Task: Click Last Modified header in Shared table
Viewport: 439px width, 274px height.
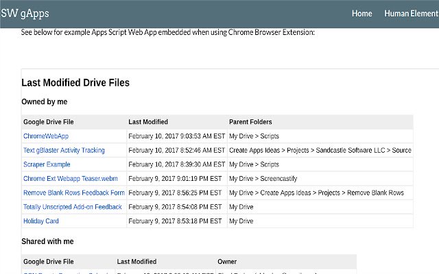Action: 137,262
